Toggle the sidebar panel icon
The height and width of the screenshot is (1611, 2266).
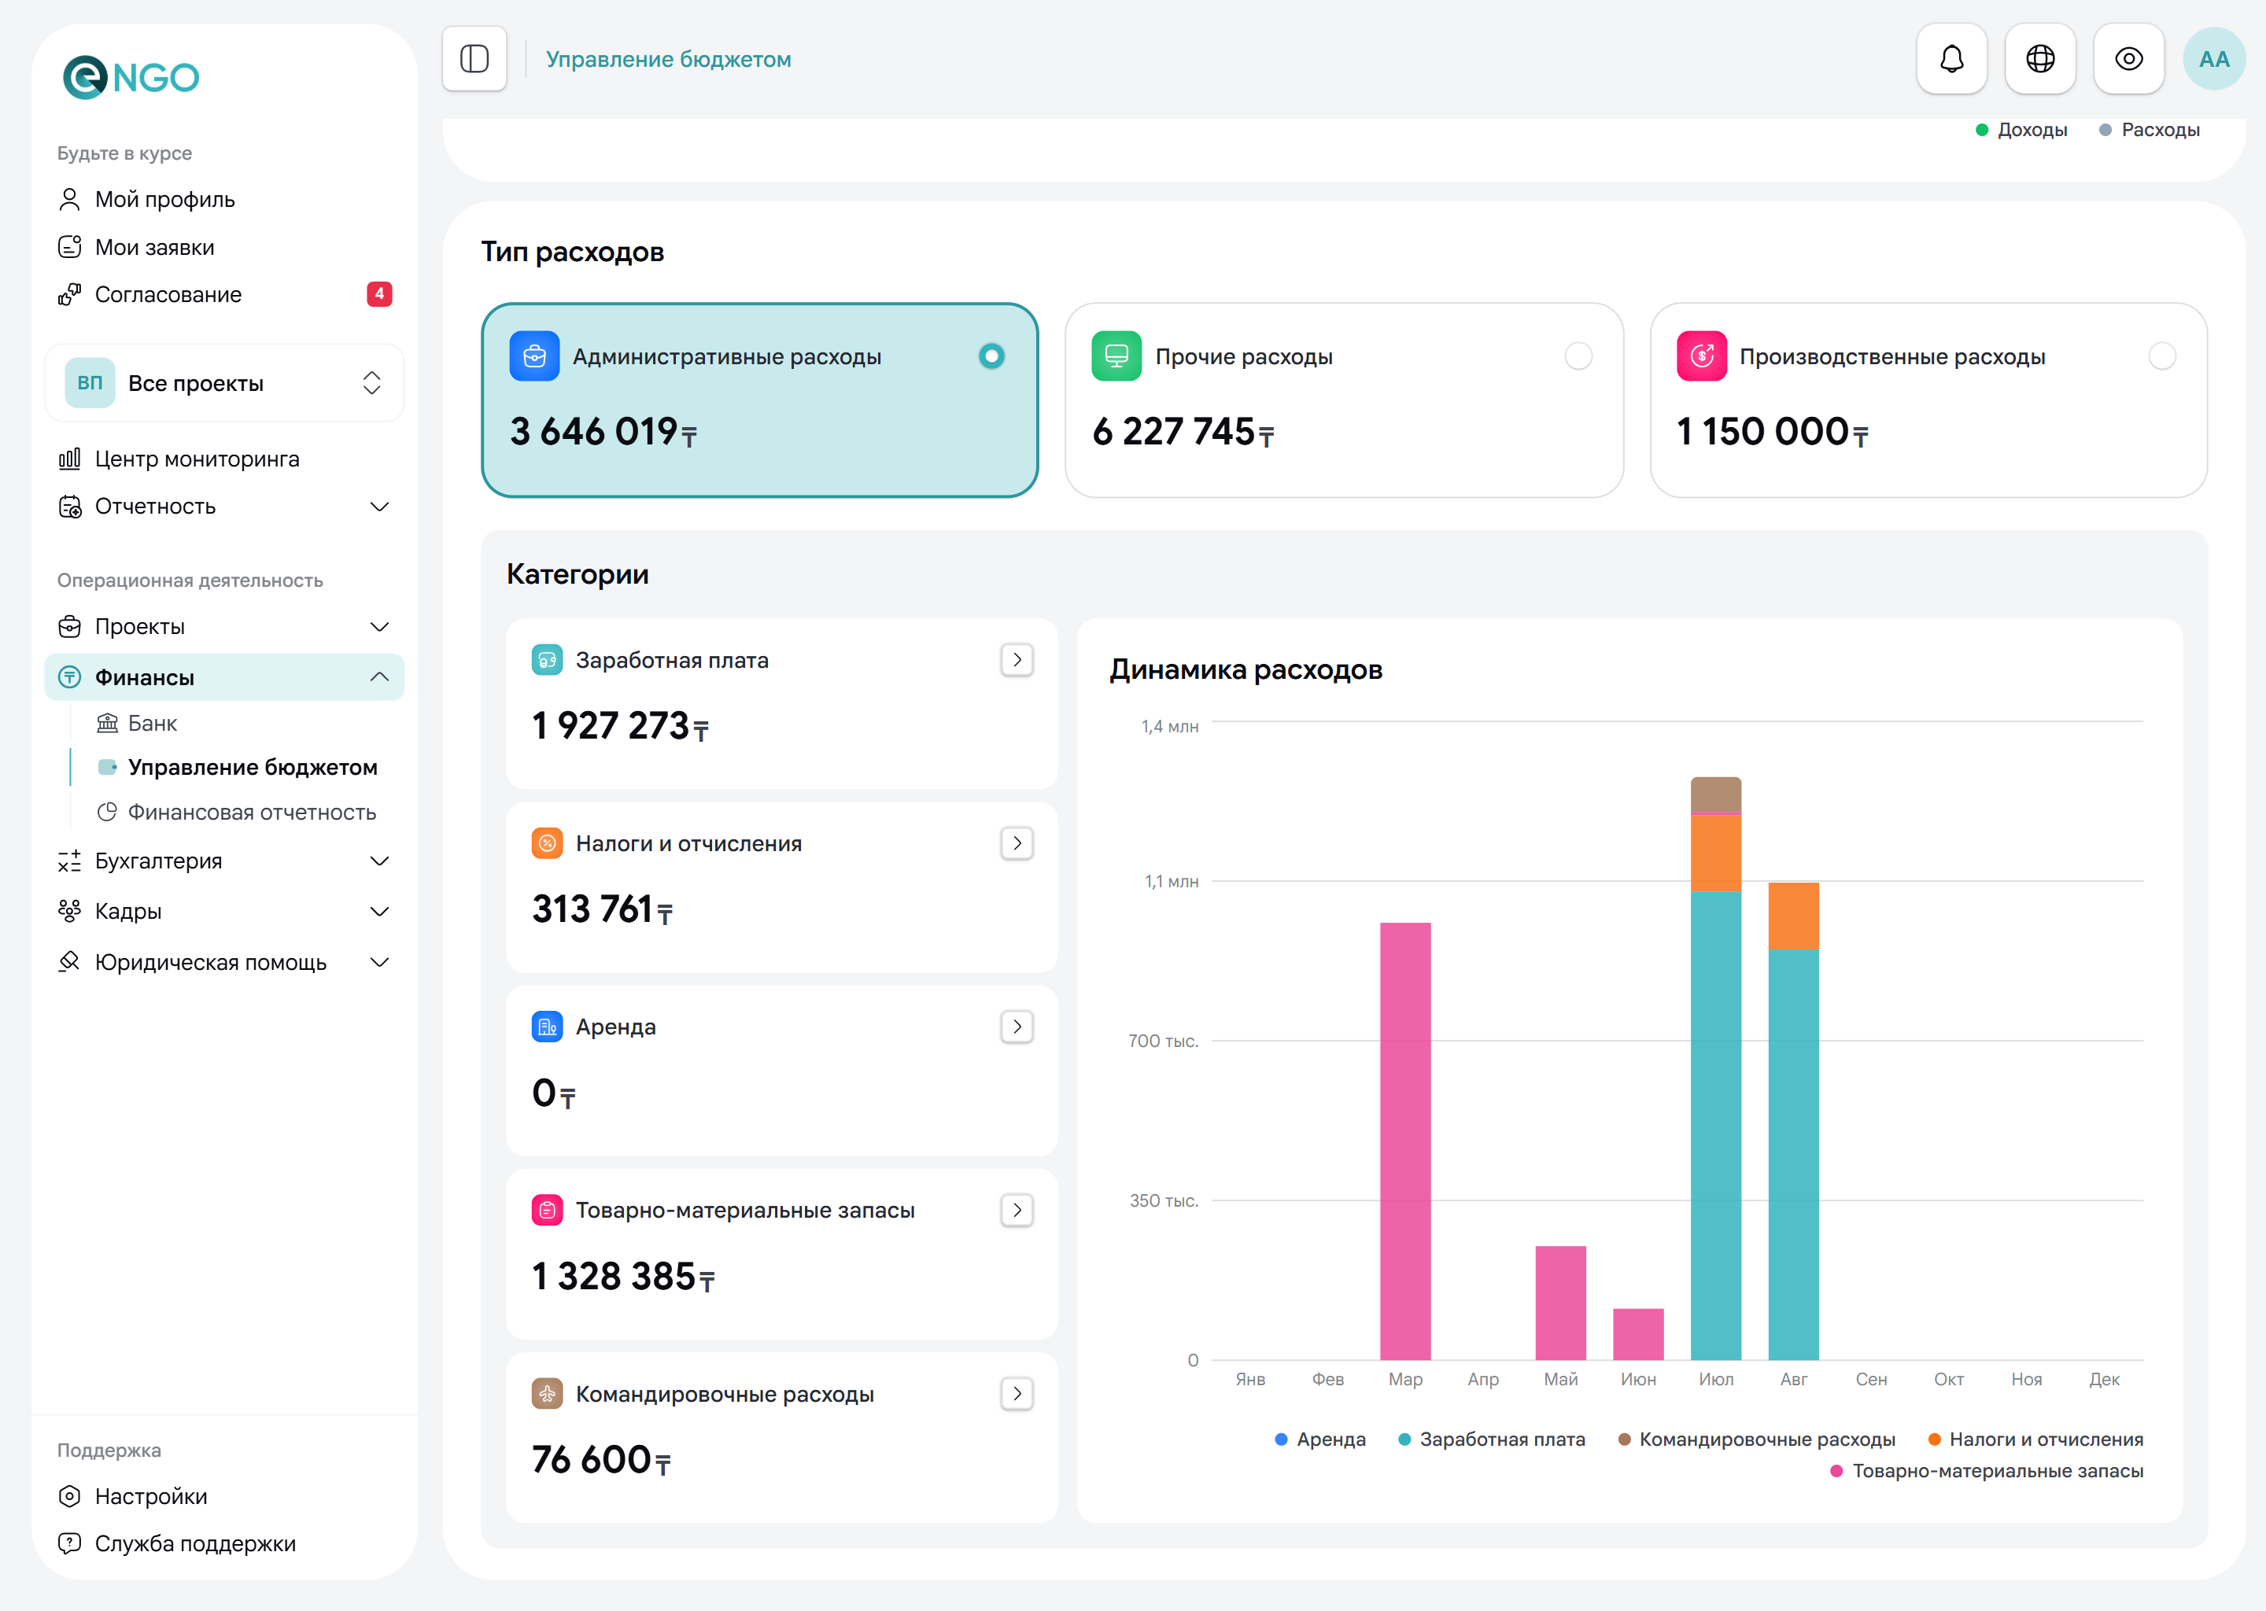[x=474, y=58]
